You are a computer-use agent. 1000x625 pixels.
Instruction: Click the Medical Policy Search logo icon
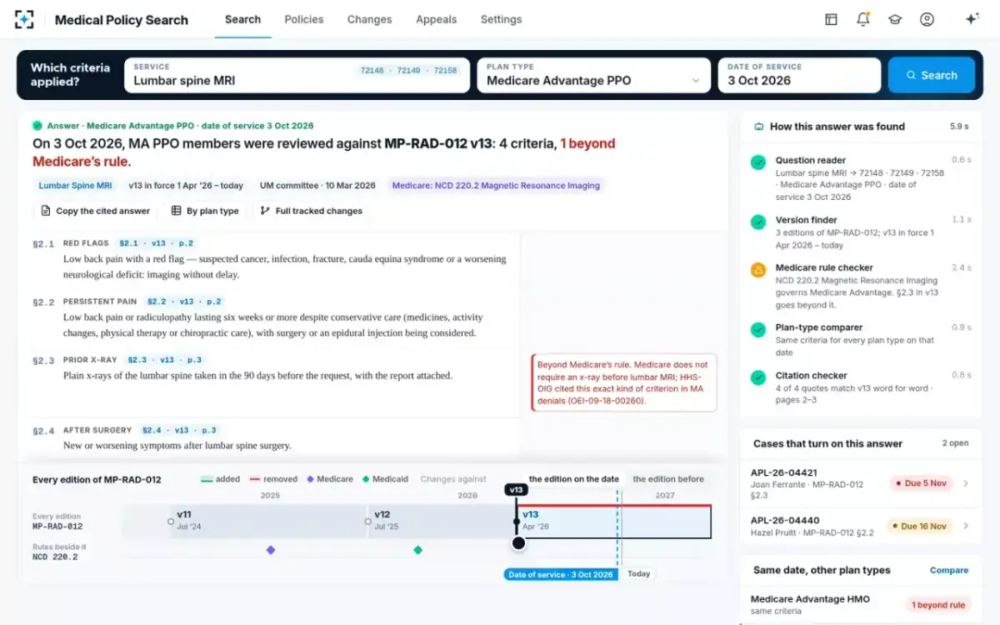(24, 19)
